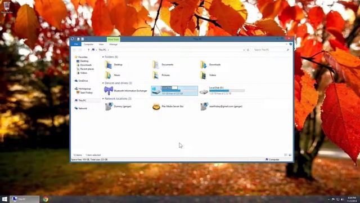Click the New folder quick access icon
This screenshot has height=203, width=360.
(x=83, y=39)
